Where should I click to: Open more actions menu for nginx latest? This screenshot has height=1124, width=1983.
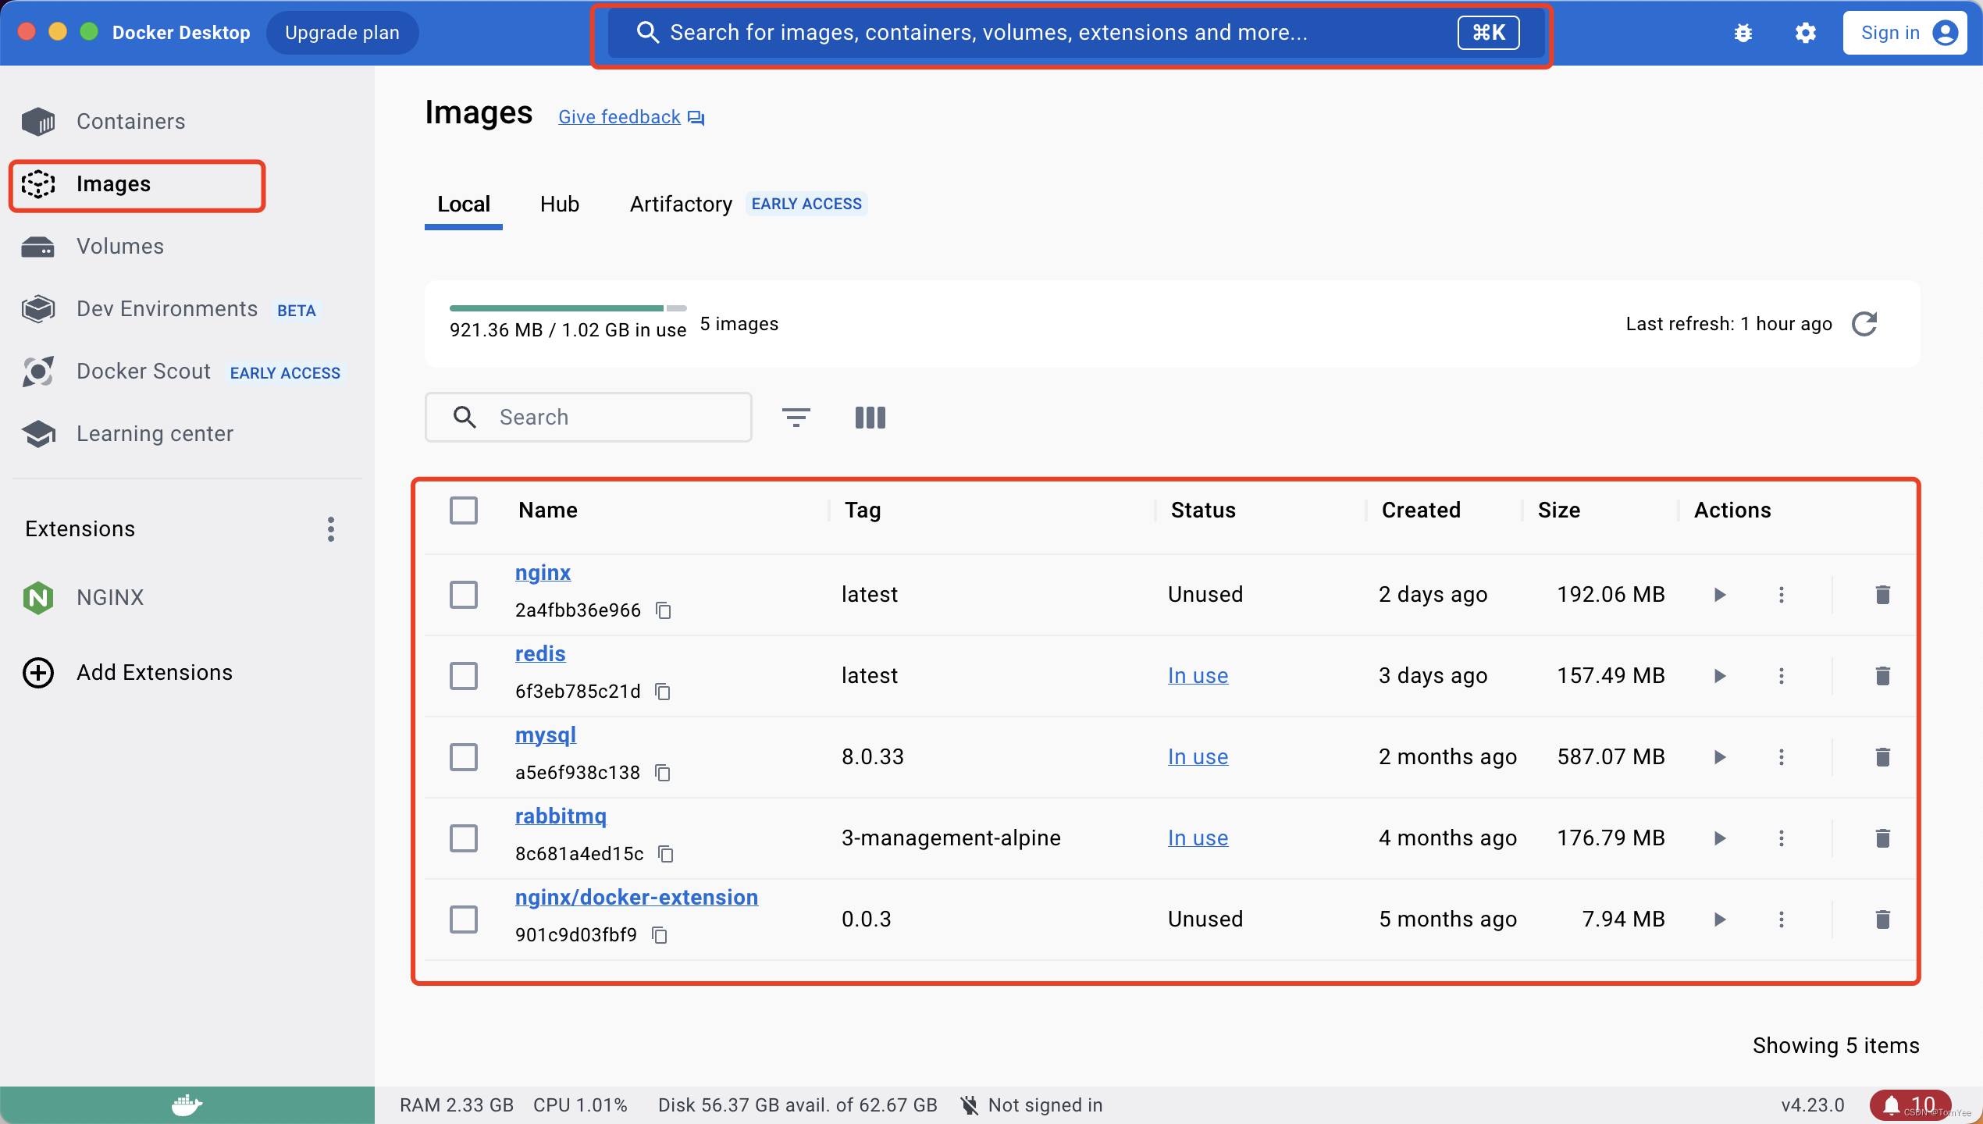point(1782,595)
